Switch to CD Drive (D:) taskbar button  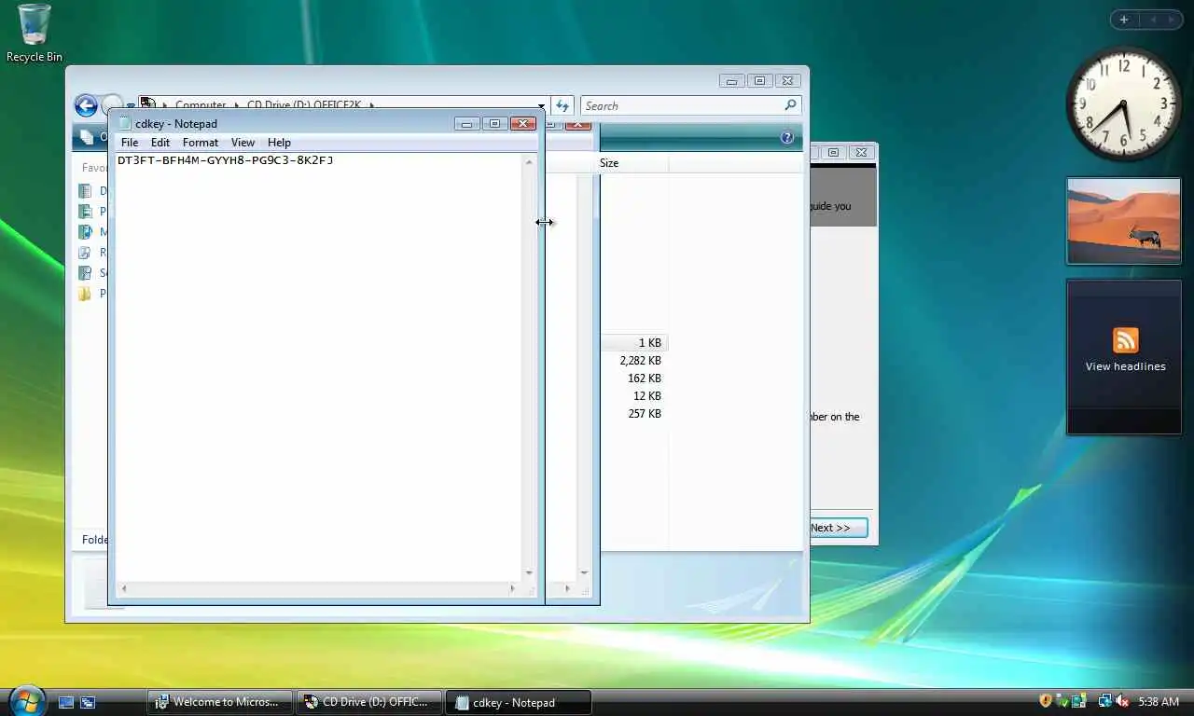[369, 702]
